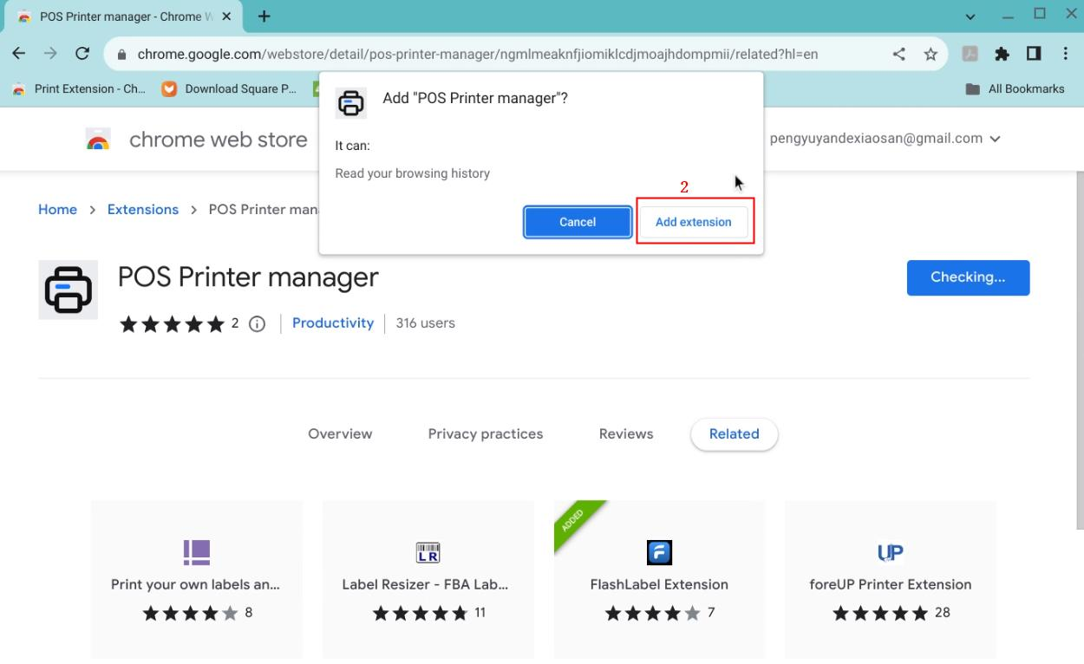
Task: Click the Checking... button
Action: pos(968,277)
